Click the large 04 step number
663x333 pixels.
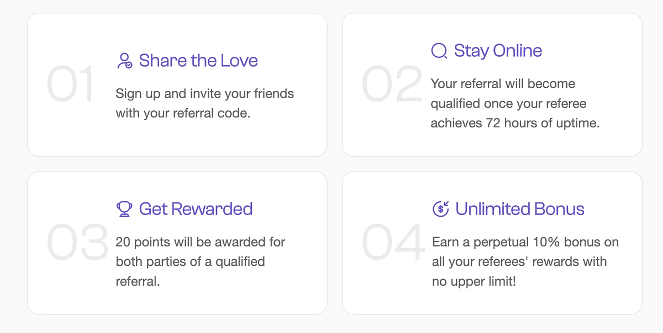(393, 243)
